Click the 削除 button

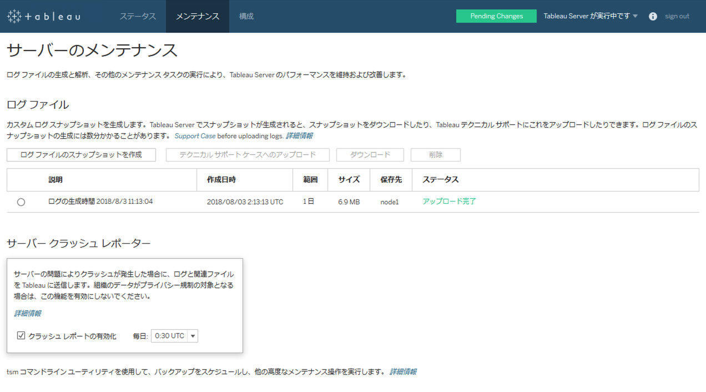pyautogui.click(x=435, y=154)
